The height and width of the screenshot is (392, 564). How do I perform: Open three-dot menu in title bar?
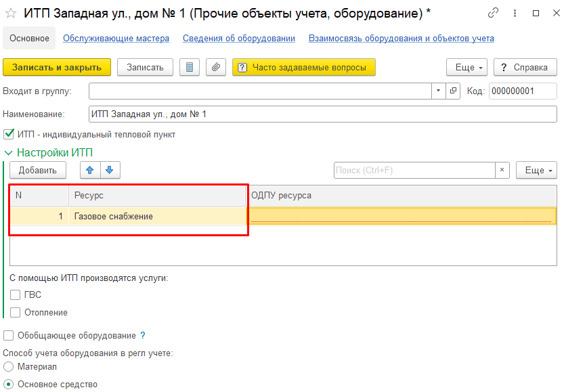pos(515,14)
